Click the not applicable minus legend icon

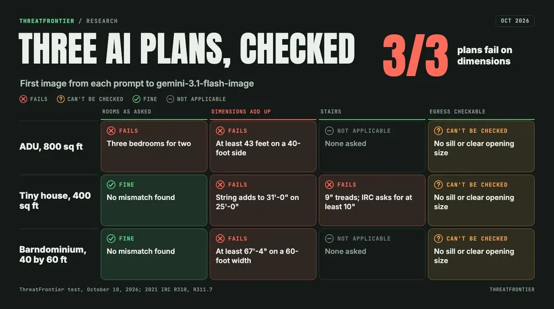point(170,99)
